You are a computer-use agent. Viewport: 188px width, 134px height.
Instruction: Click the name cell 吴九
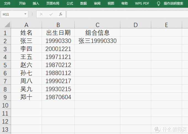(26, 89)
